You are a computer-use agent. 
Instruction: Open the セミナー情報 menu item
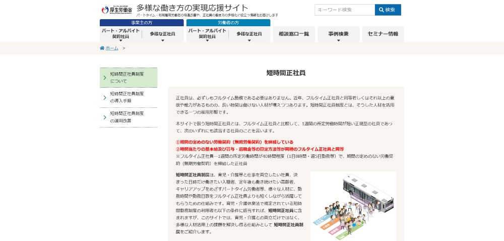click(383, 34)
